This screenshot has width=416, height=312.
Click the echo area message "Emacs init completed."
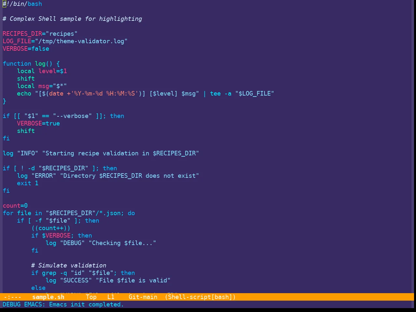point(86,305)
